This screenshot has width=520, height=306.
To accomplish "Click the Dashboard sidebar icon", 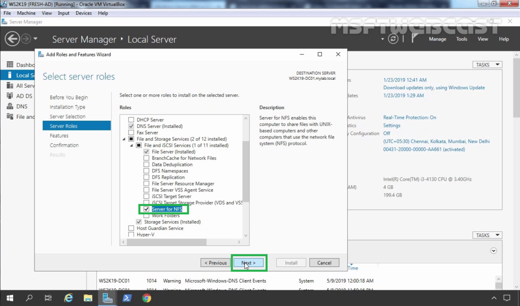I will coord(10,64).
